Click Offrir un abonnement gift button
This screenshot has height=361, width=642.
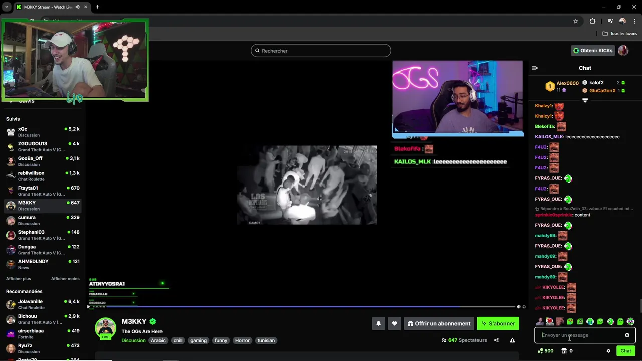tap(439, 324)
